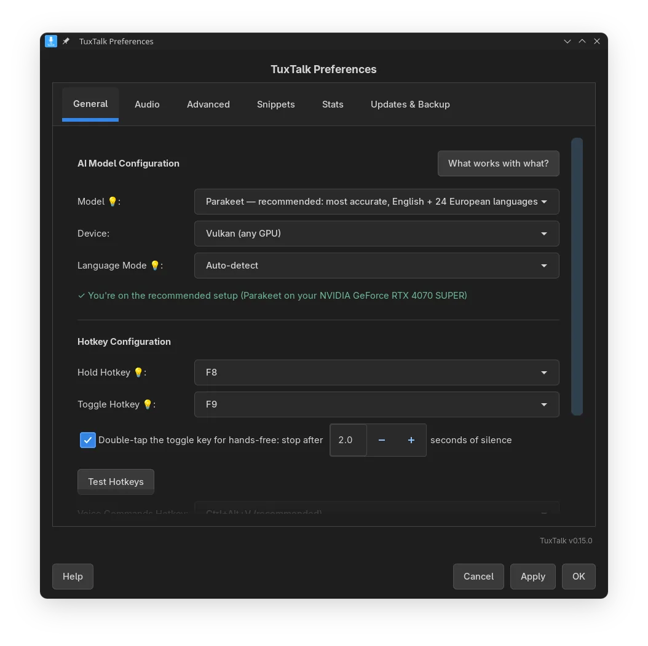Click the lightbulb hint next to Hold Hotkey
Viewport: 648px width, 646px height.
138,372
